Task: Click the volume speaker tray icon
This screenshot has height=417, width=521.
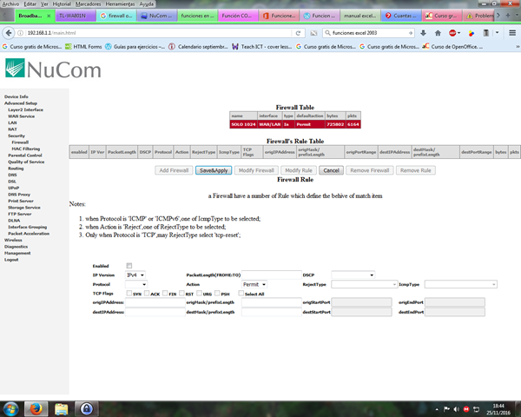Action: [x=457, y=409]
